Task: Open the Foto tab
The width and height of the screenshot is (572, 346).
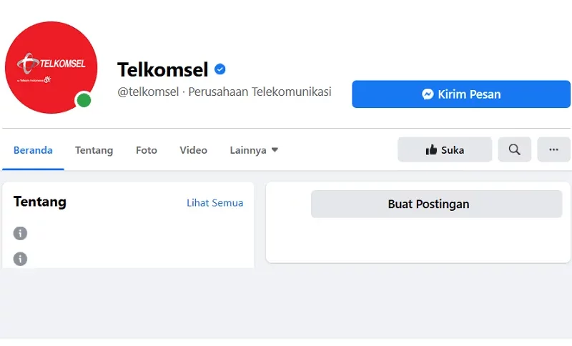Action: point(147,150)
